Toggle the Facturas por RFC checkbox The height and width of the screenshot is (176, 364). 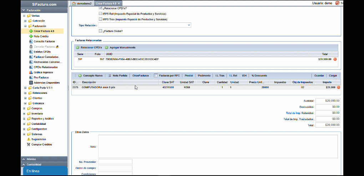(x=156, y=76)
